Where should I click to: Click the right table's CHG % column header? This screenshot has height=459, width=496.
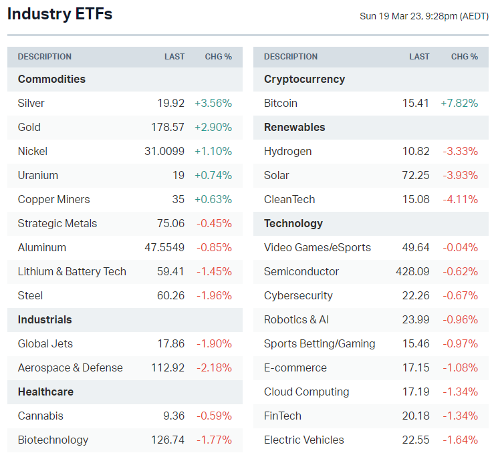click(x=465, y=57)
